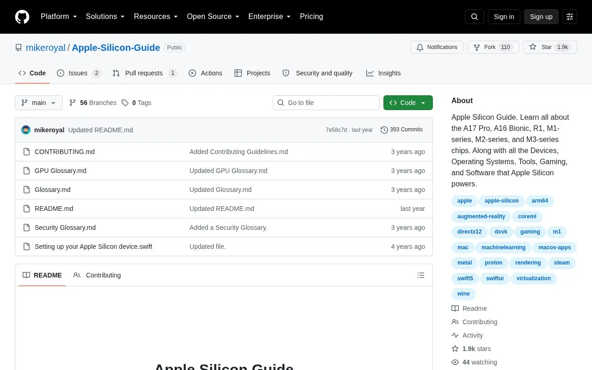Open the appearance settings icon button
The height and width of the screenshot is (370, 592).
coord(570,17)
